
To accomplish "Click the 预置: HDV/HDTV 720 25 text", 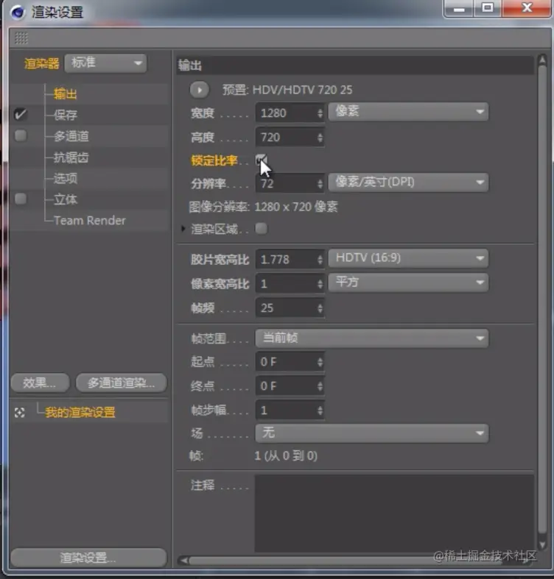I will point(287,90).
